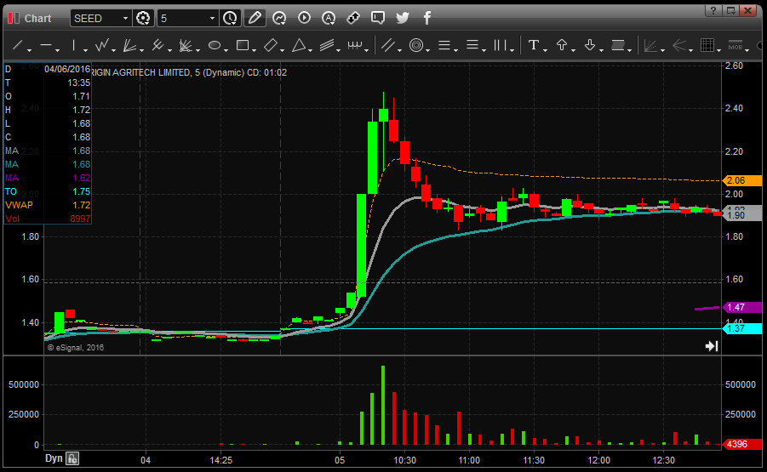Select the ellipse drawing tool
767x472 pixels.
(x=215, y=45)
